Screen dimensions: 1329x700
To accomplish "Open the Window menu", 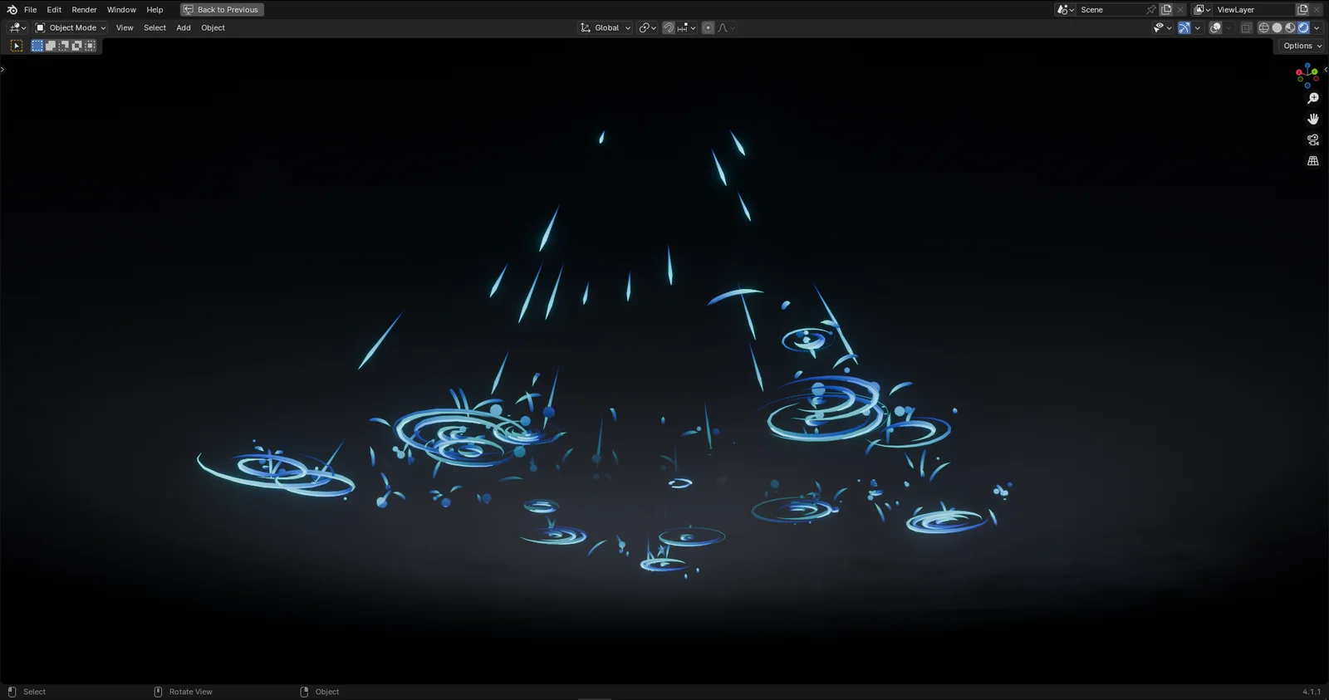I will pos(121,10).
